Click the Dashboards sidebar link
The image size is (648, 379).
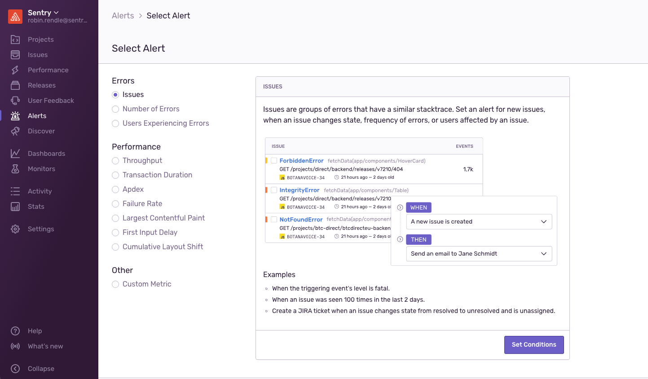point(46,154)
